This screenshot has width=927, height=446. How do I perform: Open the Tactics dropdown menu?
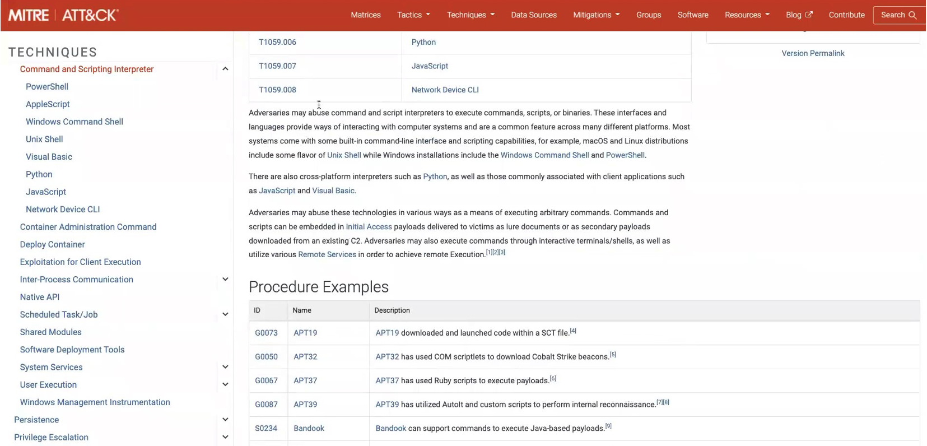(x=413, y=15)
